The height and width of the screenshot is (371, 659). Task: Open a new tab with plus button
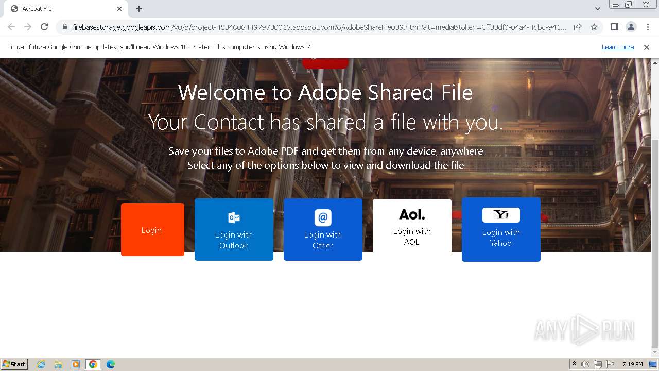[x=139, y=9]
